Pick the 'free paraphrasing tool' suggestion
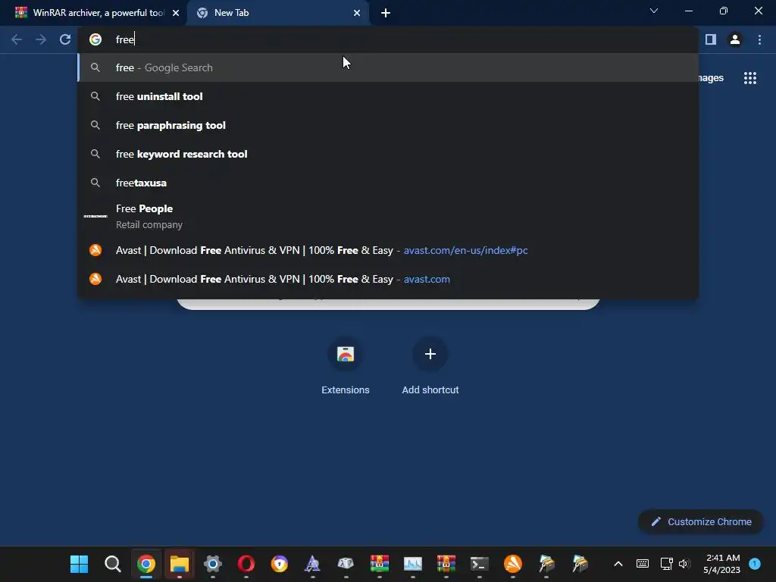776x582 pixels. 388,125
